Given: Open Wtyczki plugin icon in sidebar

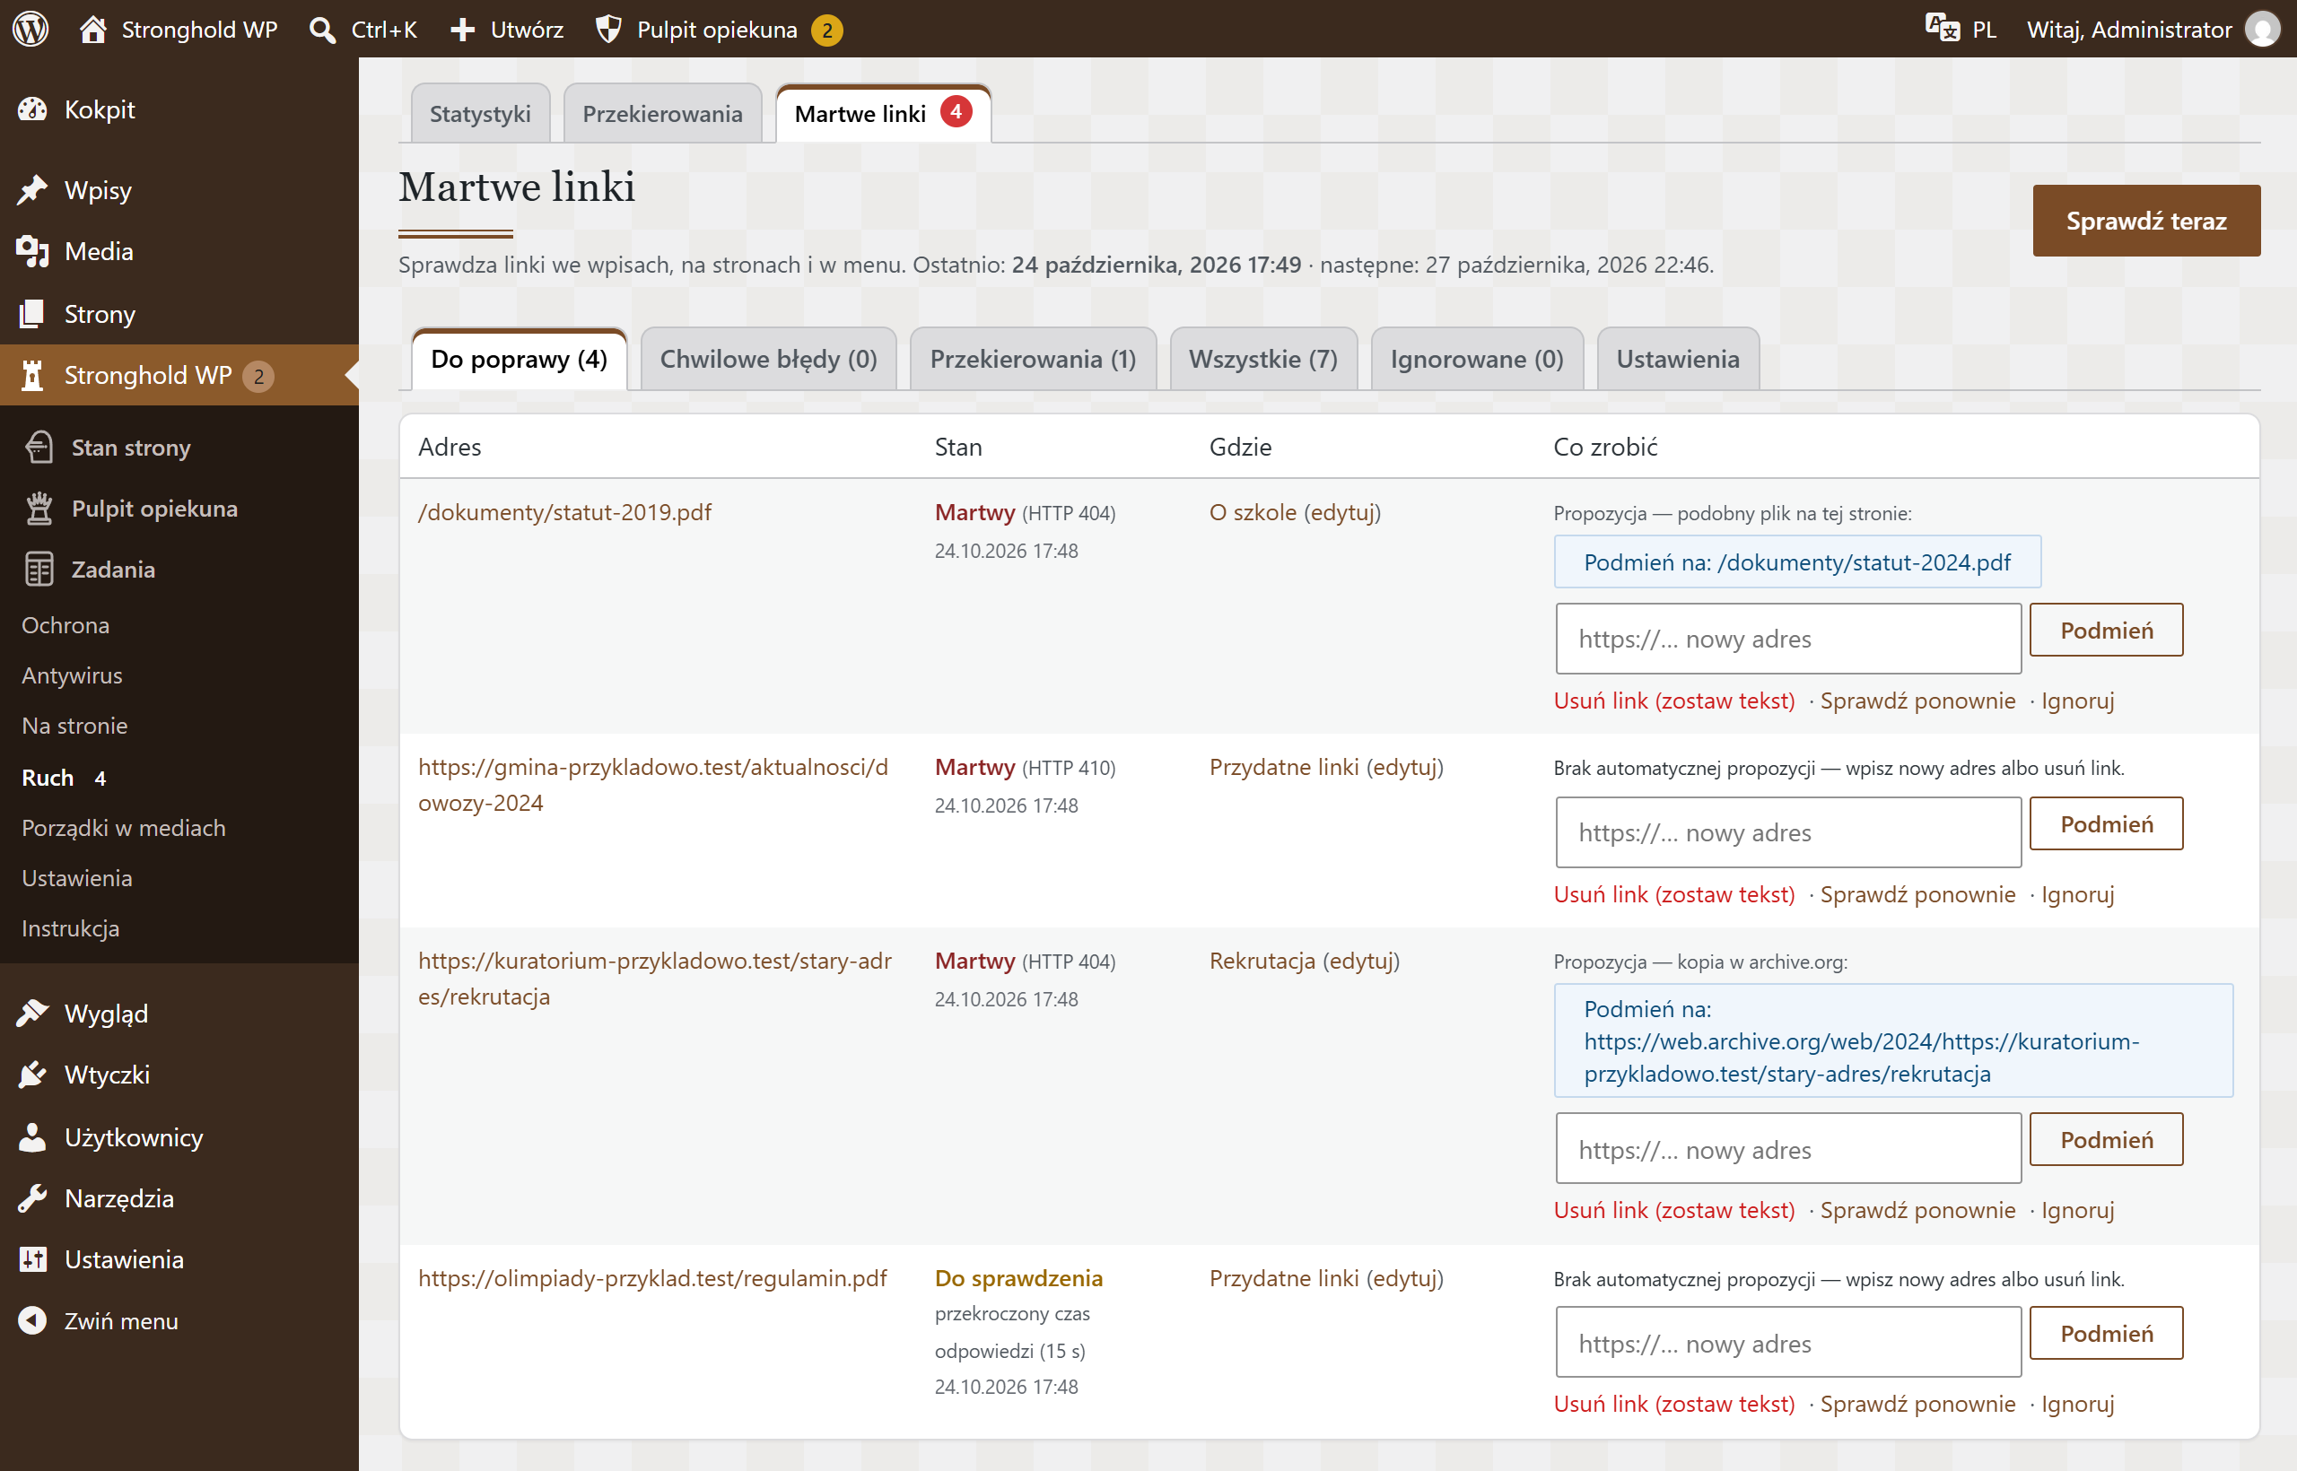Looking at the screenshot, I should coord(32,1075).
